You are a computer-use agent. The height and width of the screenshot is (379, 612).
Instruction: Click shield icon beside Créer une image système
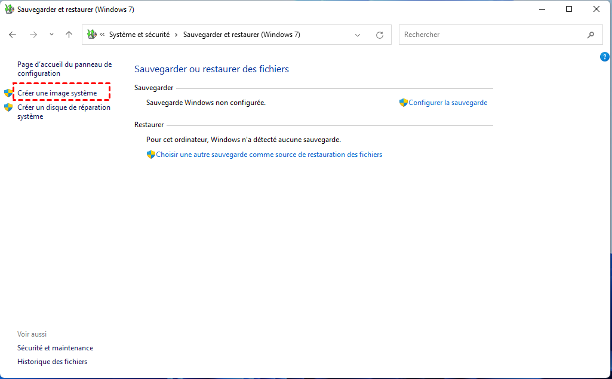8,93
